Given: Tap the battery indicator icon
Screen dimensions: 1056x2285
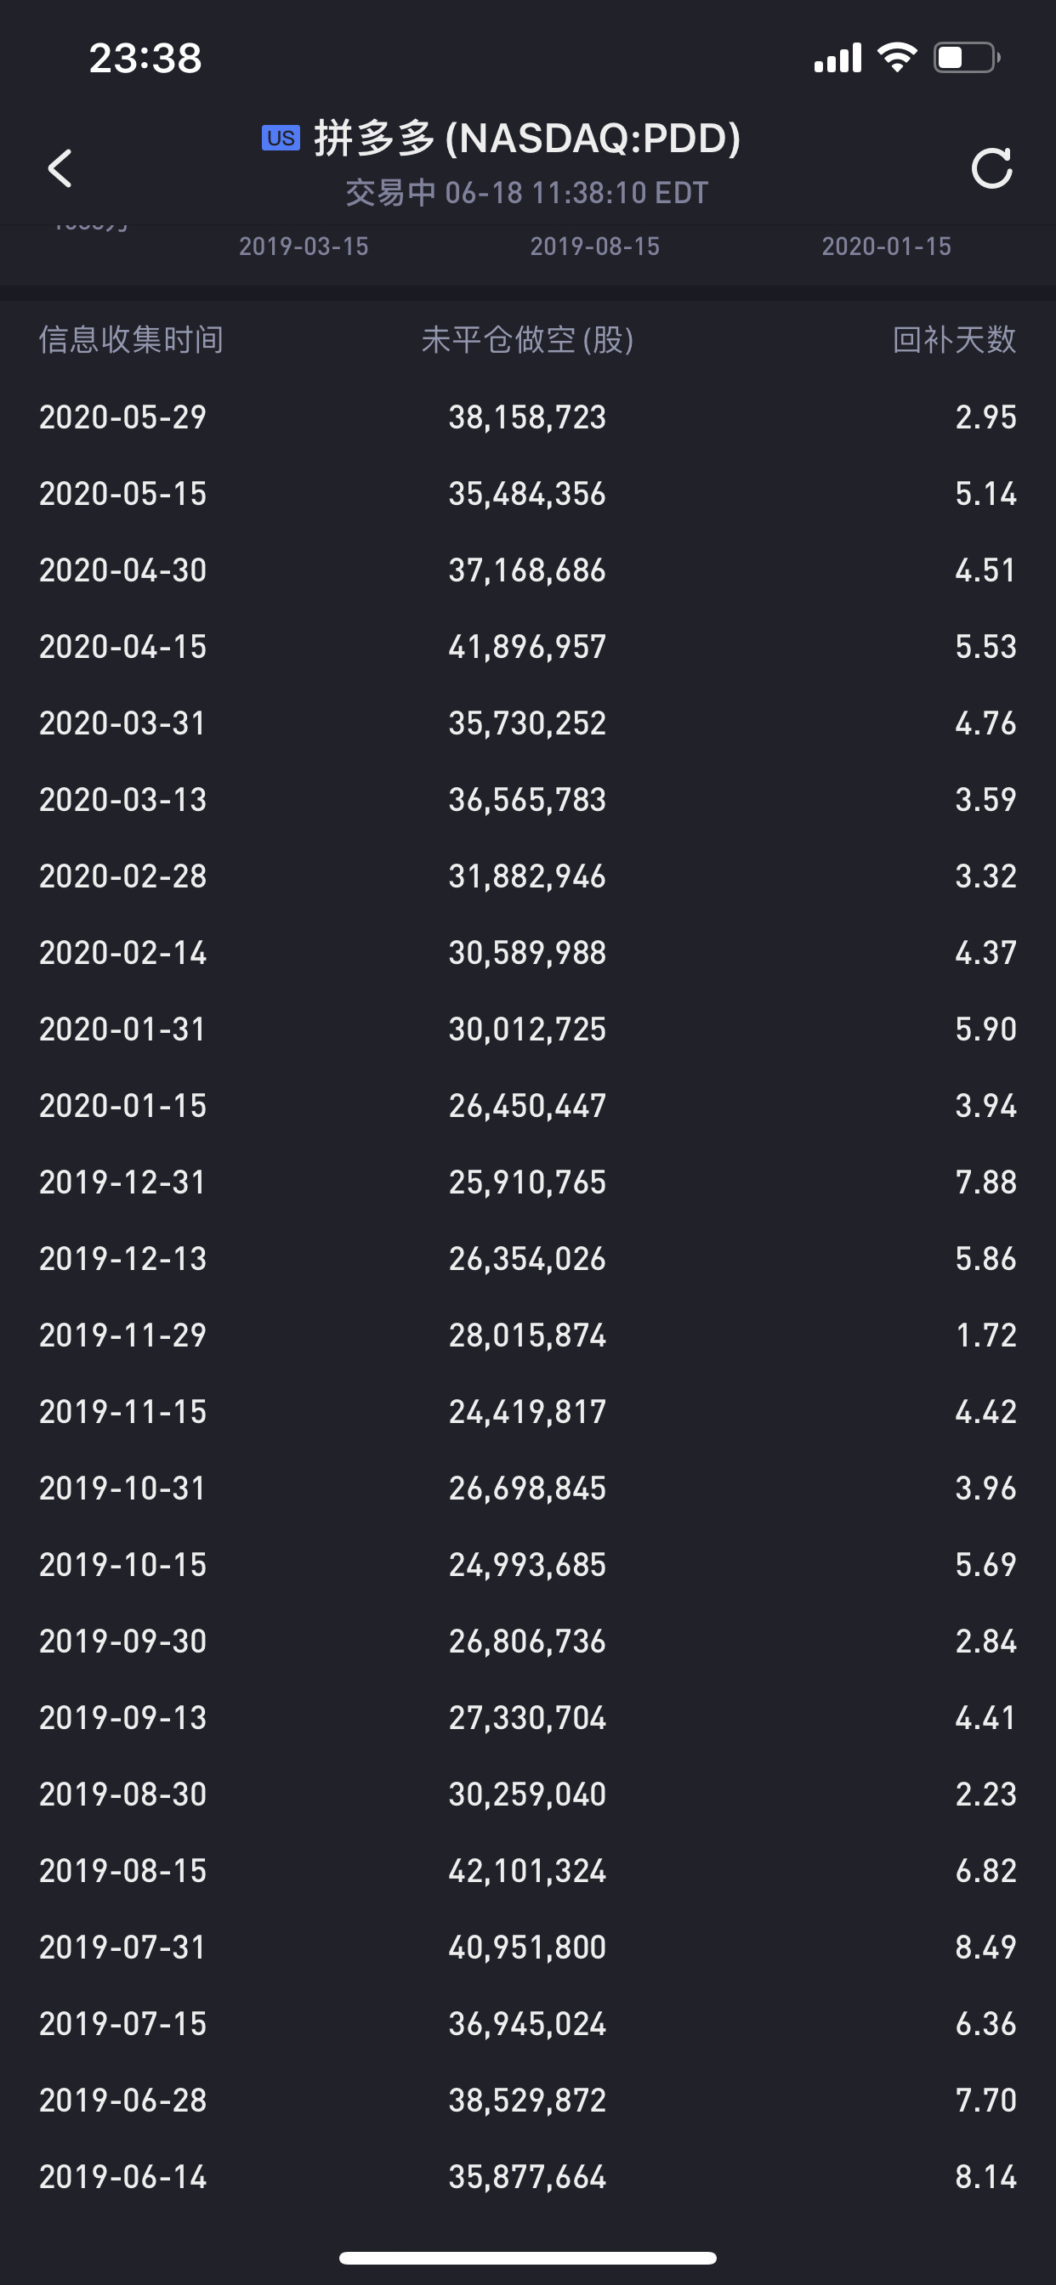Looking at the screenshot, I should [x=966, y=59].
